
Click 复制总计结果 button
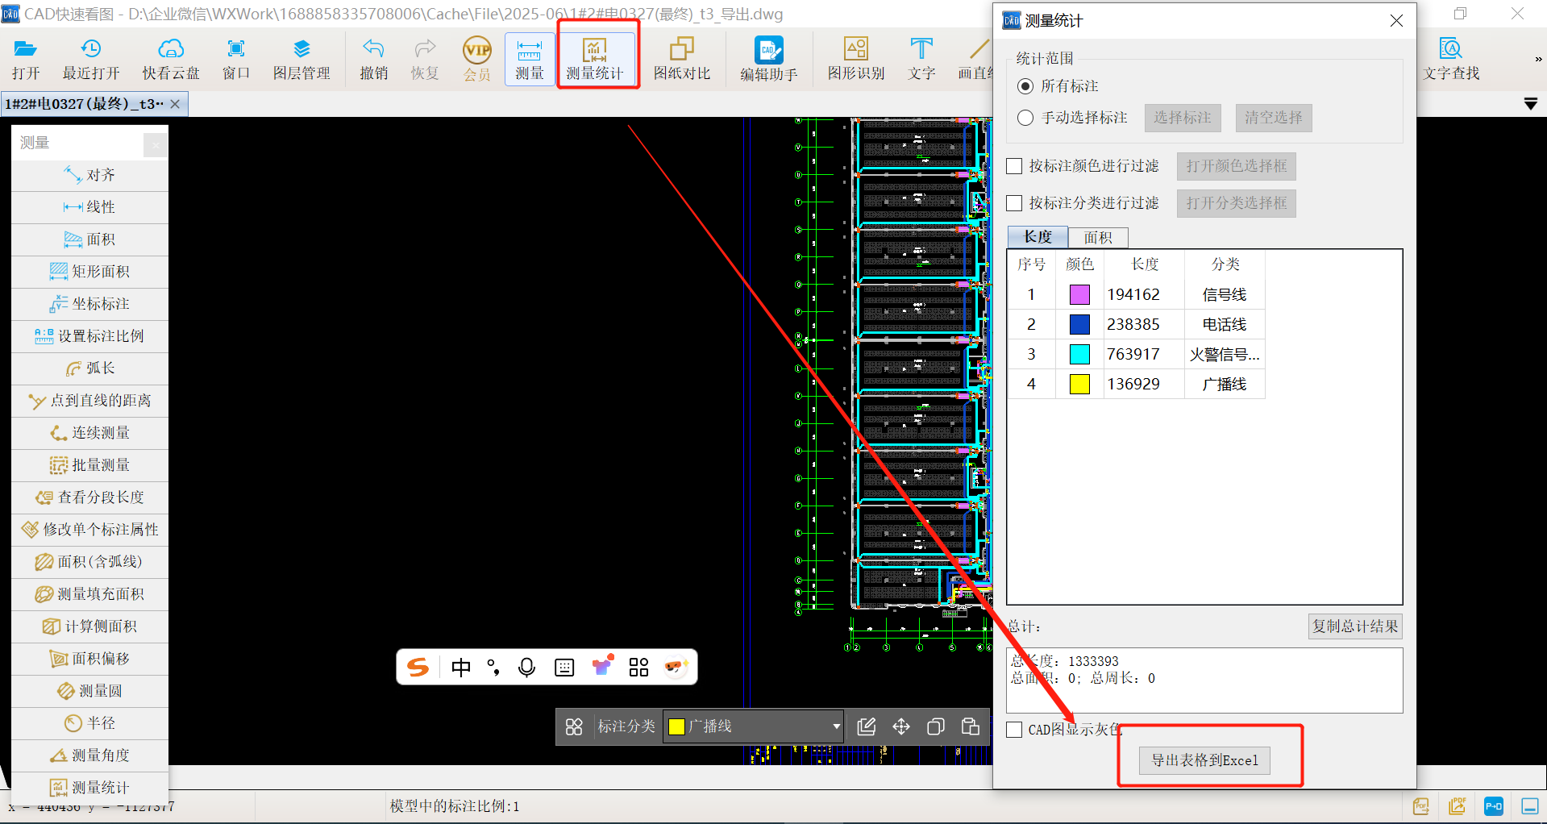[x=1354, y=626]
